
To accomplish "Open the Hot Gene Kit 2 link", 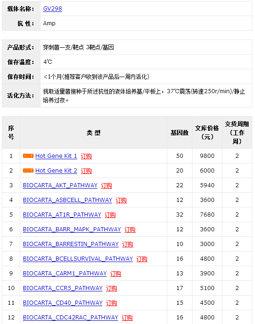I will click(56, 171).
